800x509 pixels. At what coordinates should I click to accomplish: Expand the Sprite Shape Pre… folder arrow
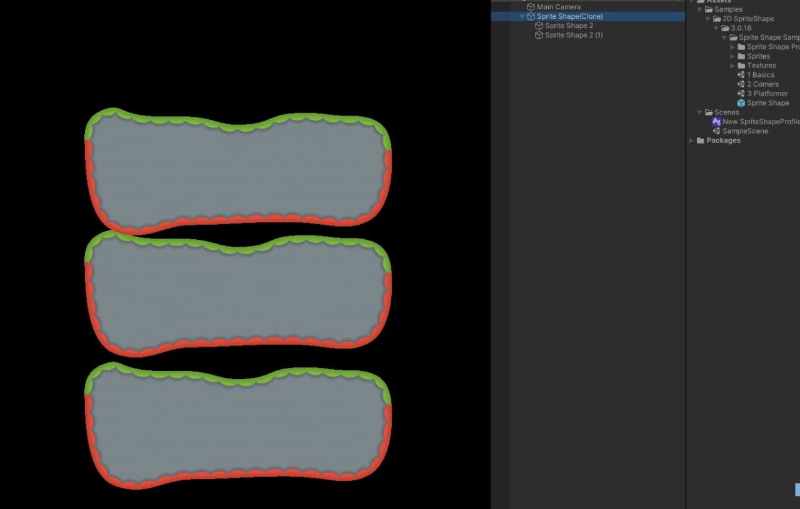click(x=732, y=47)
